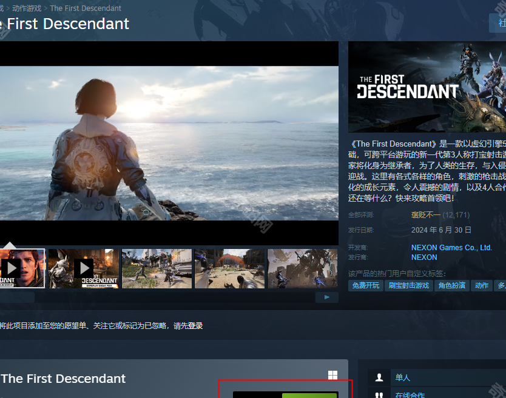Select the screenshot thumbnail with the giant mech
The image size is (506, 398).
tap(302, 268)
